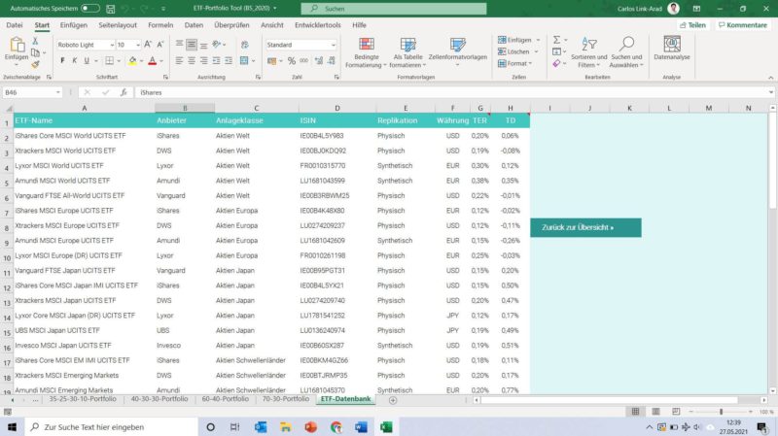Image resolution: width=778 pixels, height=436 pixels.
Task: Click cell with ISIN IE00B4L5Y983
Action: 337,135
